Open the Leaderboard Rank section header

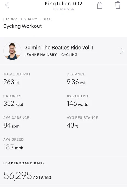click(x=24, y=163)
